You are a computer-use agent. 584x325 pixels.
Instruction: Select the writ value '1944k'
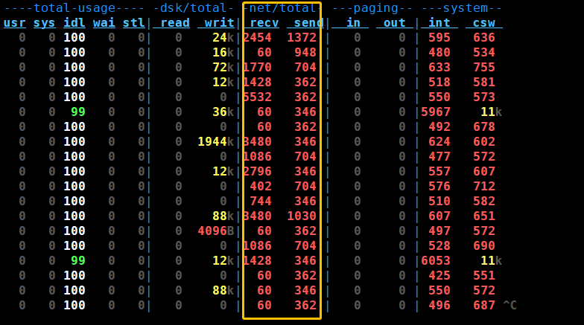tap(216, 141)
